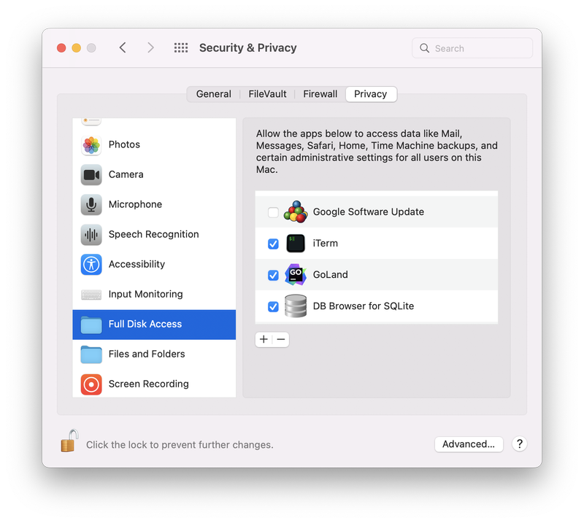Click the Photos icon in sidebar
The height and width of the screenshot is (523, 584).
coord(91,145)
